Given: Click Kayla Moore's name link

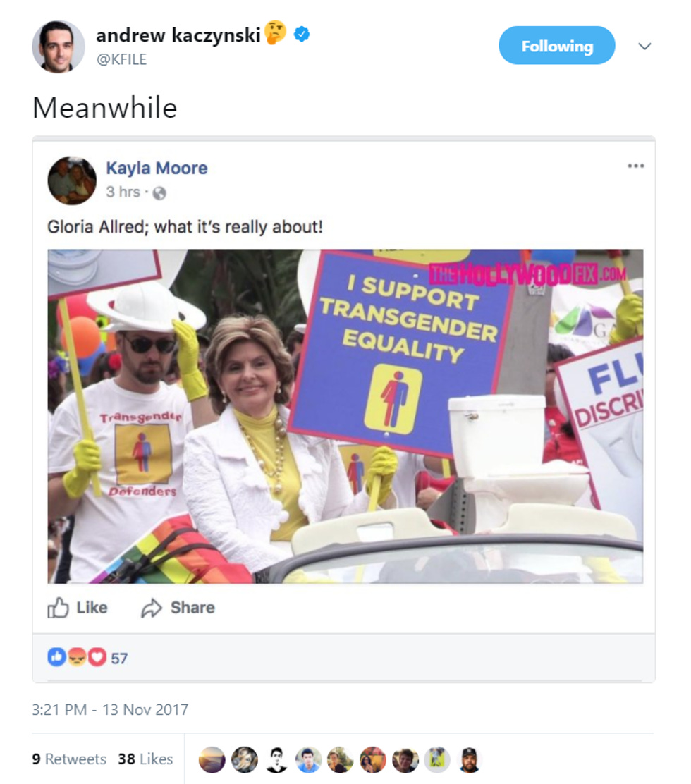Looking at the screenshot, I should 157,168.
